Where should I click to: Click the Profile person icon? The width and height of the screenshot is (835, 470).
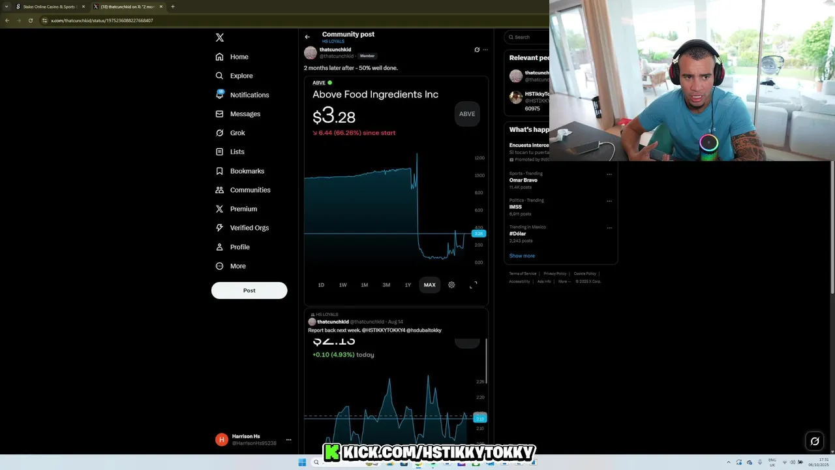point(220,247)
